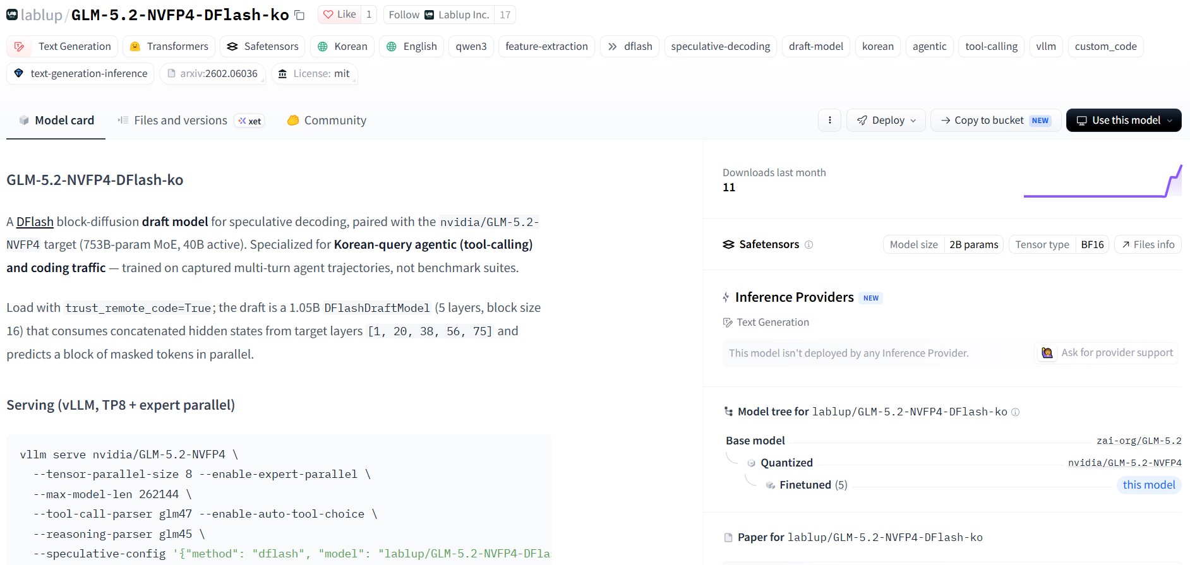Click the custom_code tag

click(x=1106, y=47)
